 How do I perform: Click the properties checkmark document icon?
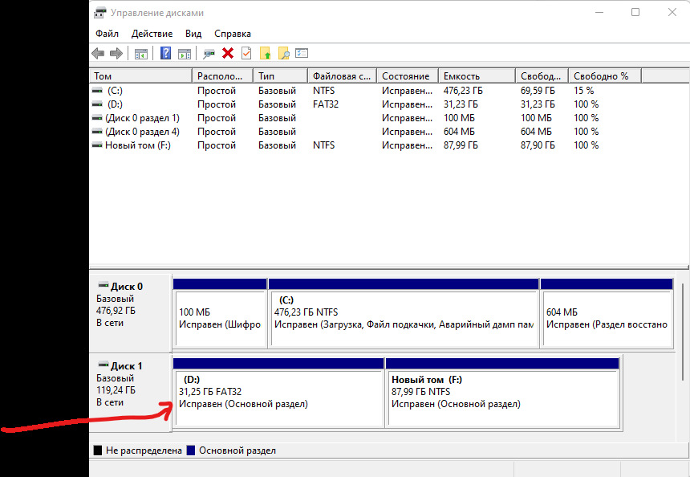(x=246, y=53)
